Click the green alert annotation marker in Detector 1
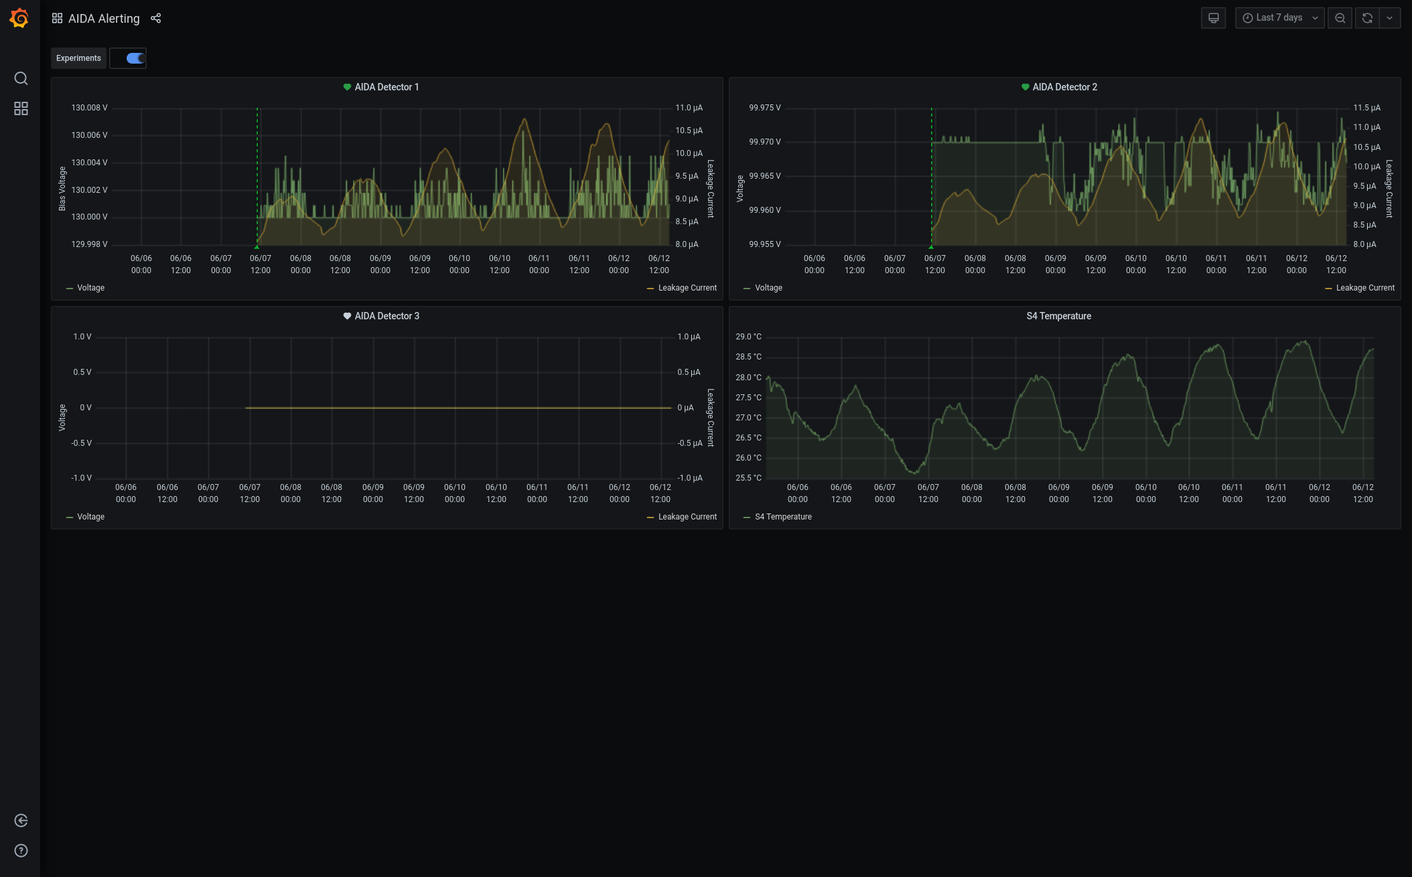This screenshot has width=1412, height=877. (x=257, y=246)
